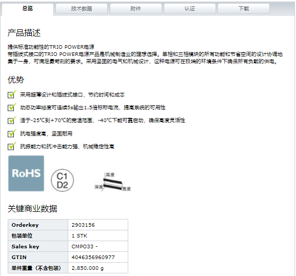296x276 pixels.
Task: Click checkmark beside 抗振能力和抗冲击能力强
Action: click(x=12, y=146)
